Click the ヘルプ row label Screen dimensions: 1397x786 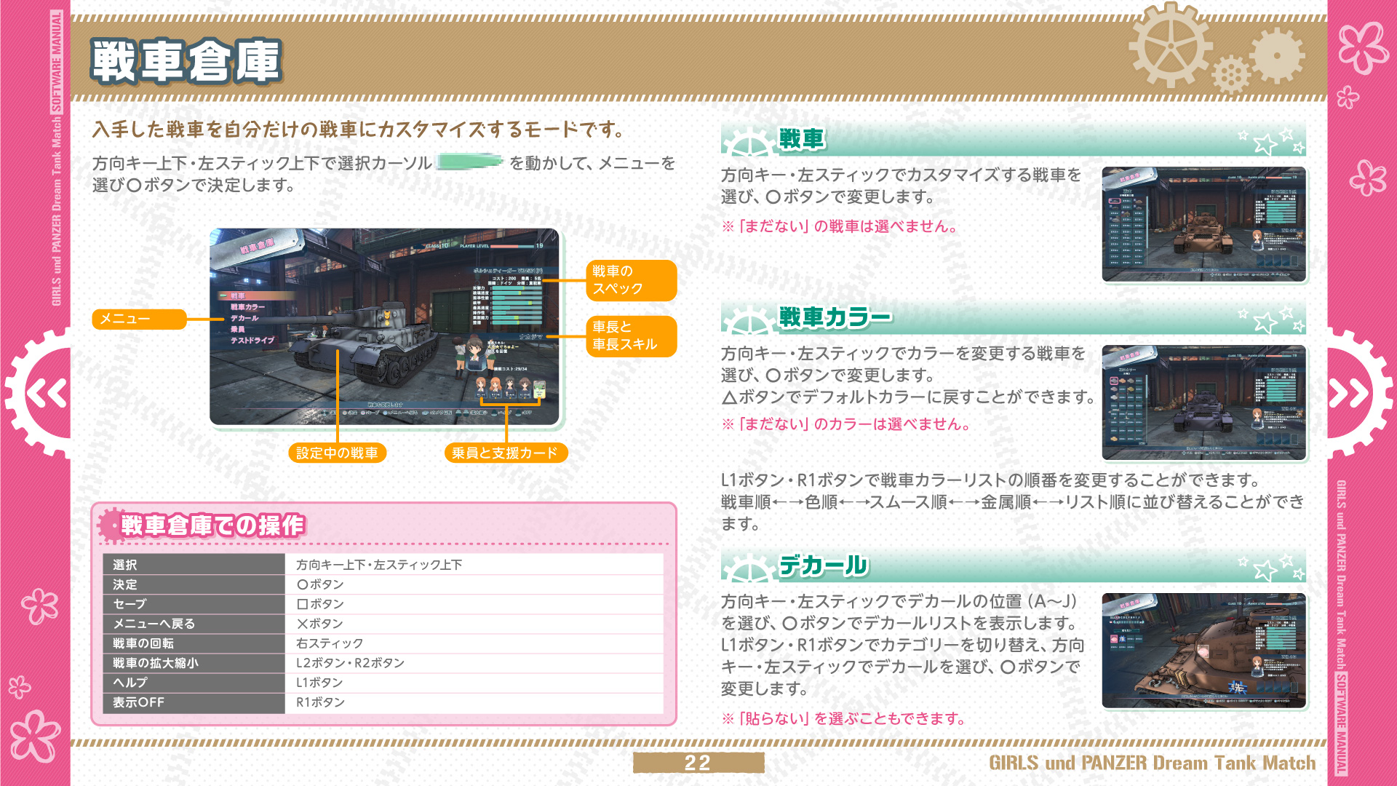194,683
